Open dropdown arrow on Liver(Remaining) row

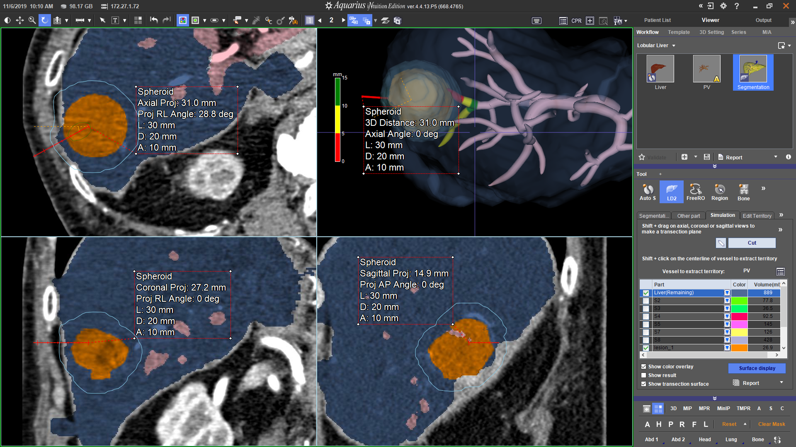tap(727, 293)
